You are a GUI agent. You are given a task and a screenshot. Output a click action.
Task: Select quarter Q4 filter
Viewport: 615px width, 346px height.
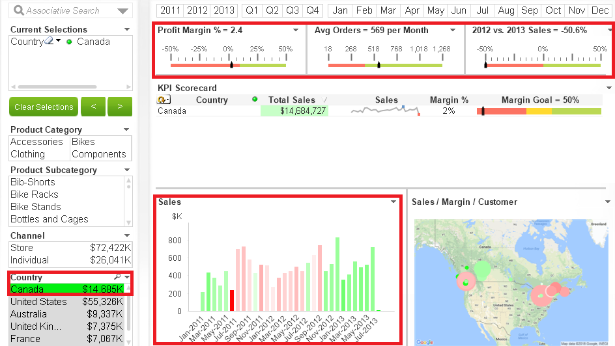coord(313,10)
